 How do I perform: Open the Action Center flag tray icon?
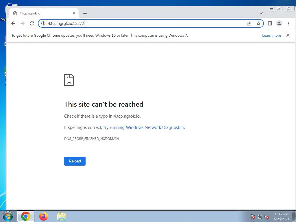(253, 217)
